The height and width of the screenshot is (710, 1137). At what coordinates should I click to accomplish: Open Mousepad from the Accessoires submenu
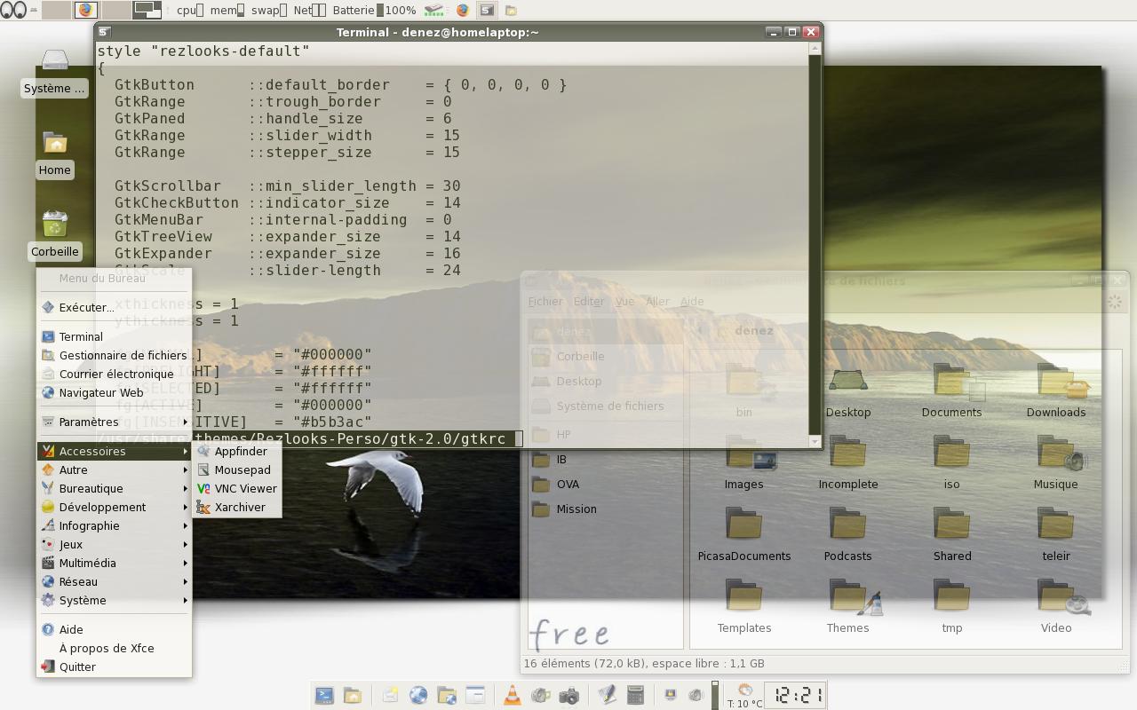(237, 469)
